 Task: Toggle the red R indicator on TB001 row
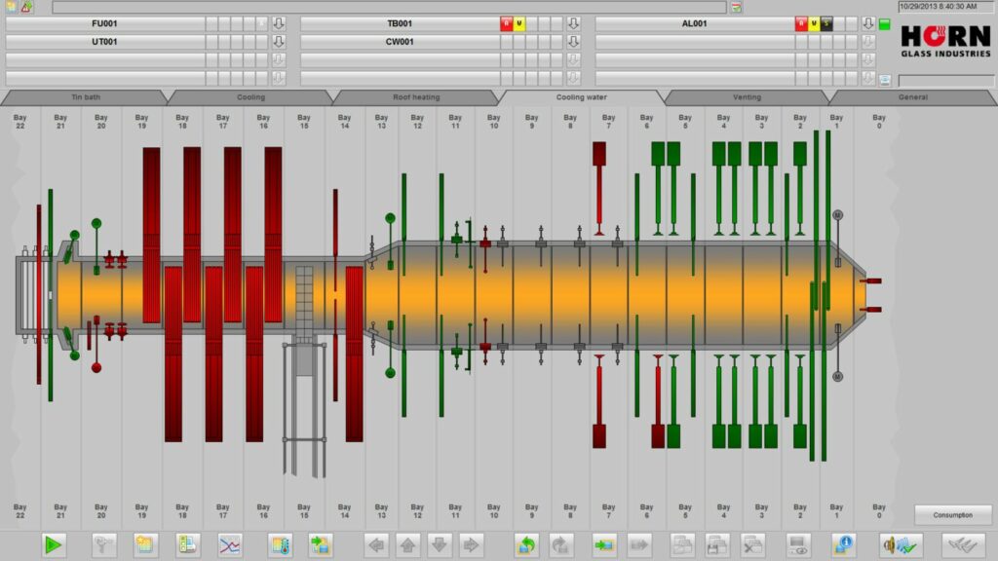[506, 23]
